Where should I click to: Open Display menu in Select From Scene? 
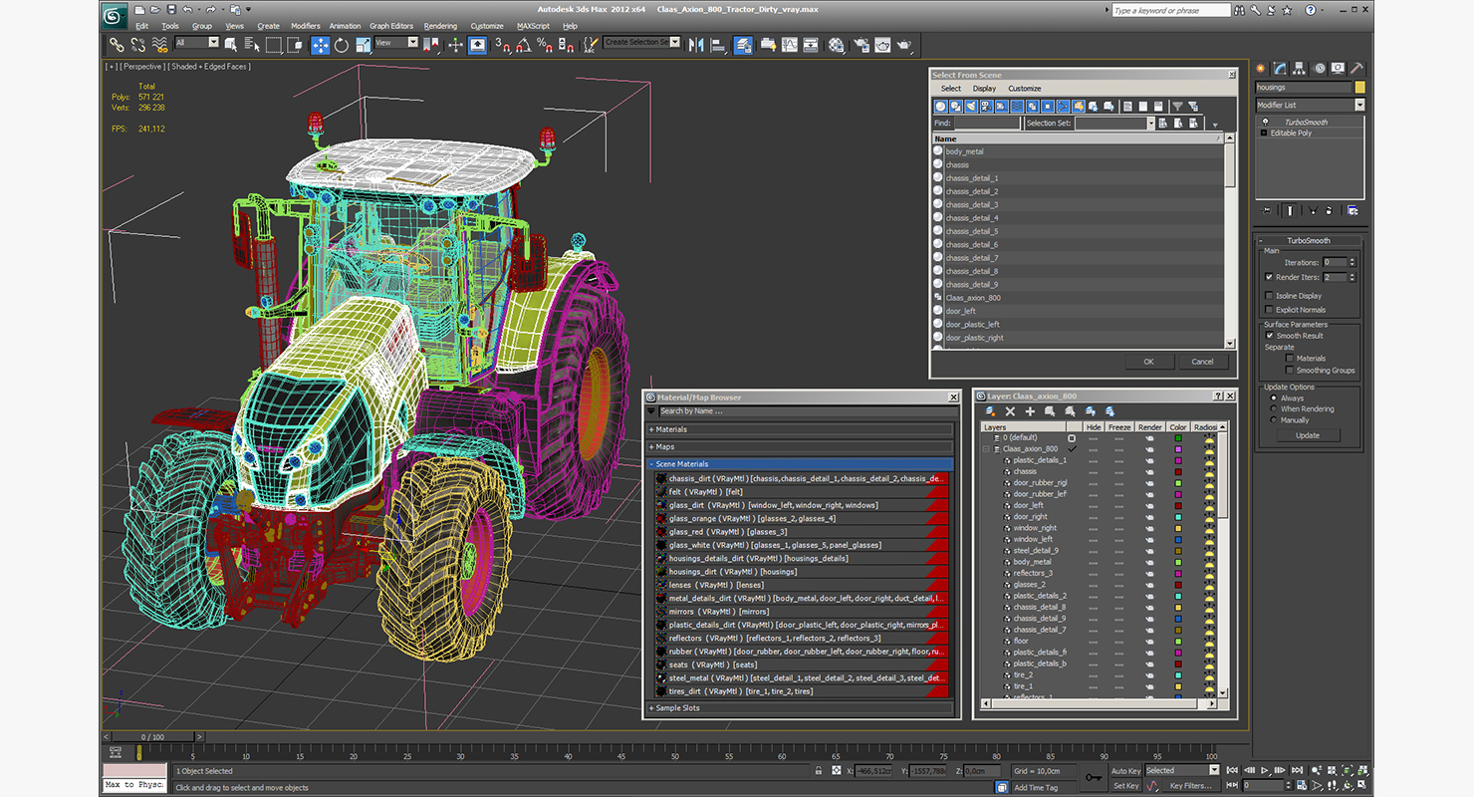click(984, 89)
